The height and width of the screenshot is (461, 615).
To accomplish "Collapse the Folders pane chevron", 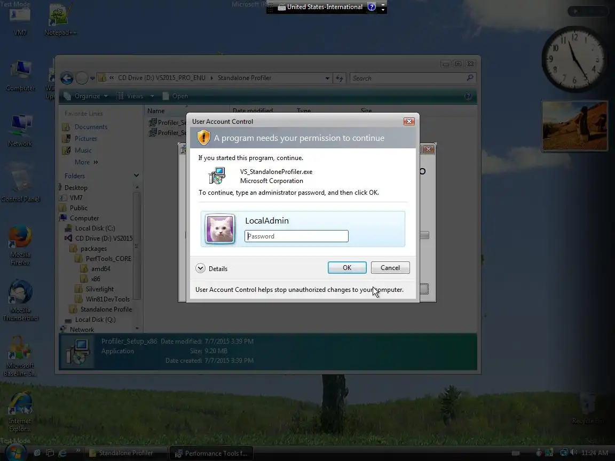I will (x=136, y=176).
